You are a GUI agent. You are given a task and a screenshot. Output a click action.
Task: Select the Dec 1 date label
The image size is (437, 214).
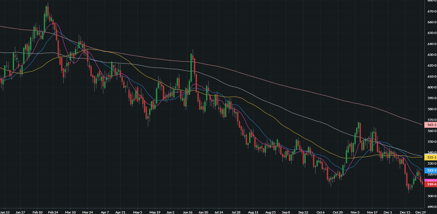pyautogui.click(x=388, y=212)
